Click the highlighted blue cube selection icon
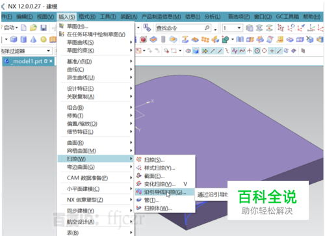 196,51
